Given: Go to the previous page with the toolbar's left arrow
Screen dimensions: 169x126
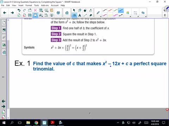Looking at the screenshot, I should click(x=5, y=13).
